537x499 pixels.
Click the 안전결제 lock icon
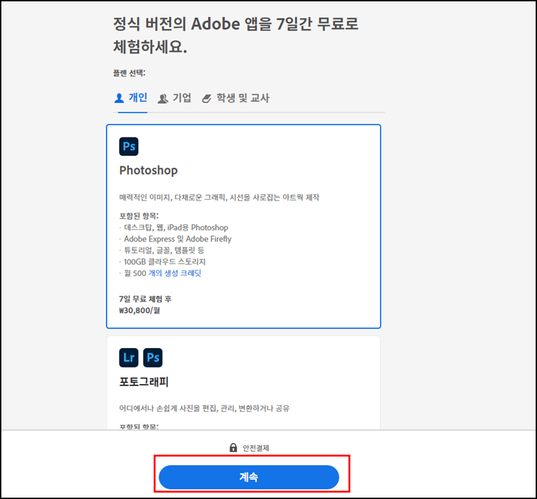pos(233,447)
